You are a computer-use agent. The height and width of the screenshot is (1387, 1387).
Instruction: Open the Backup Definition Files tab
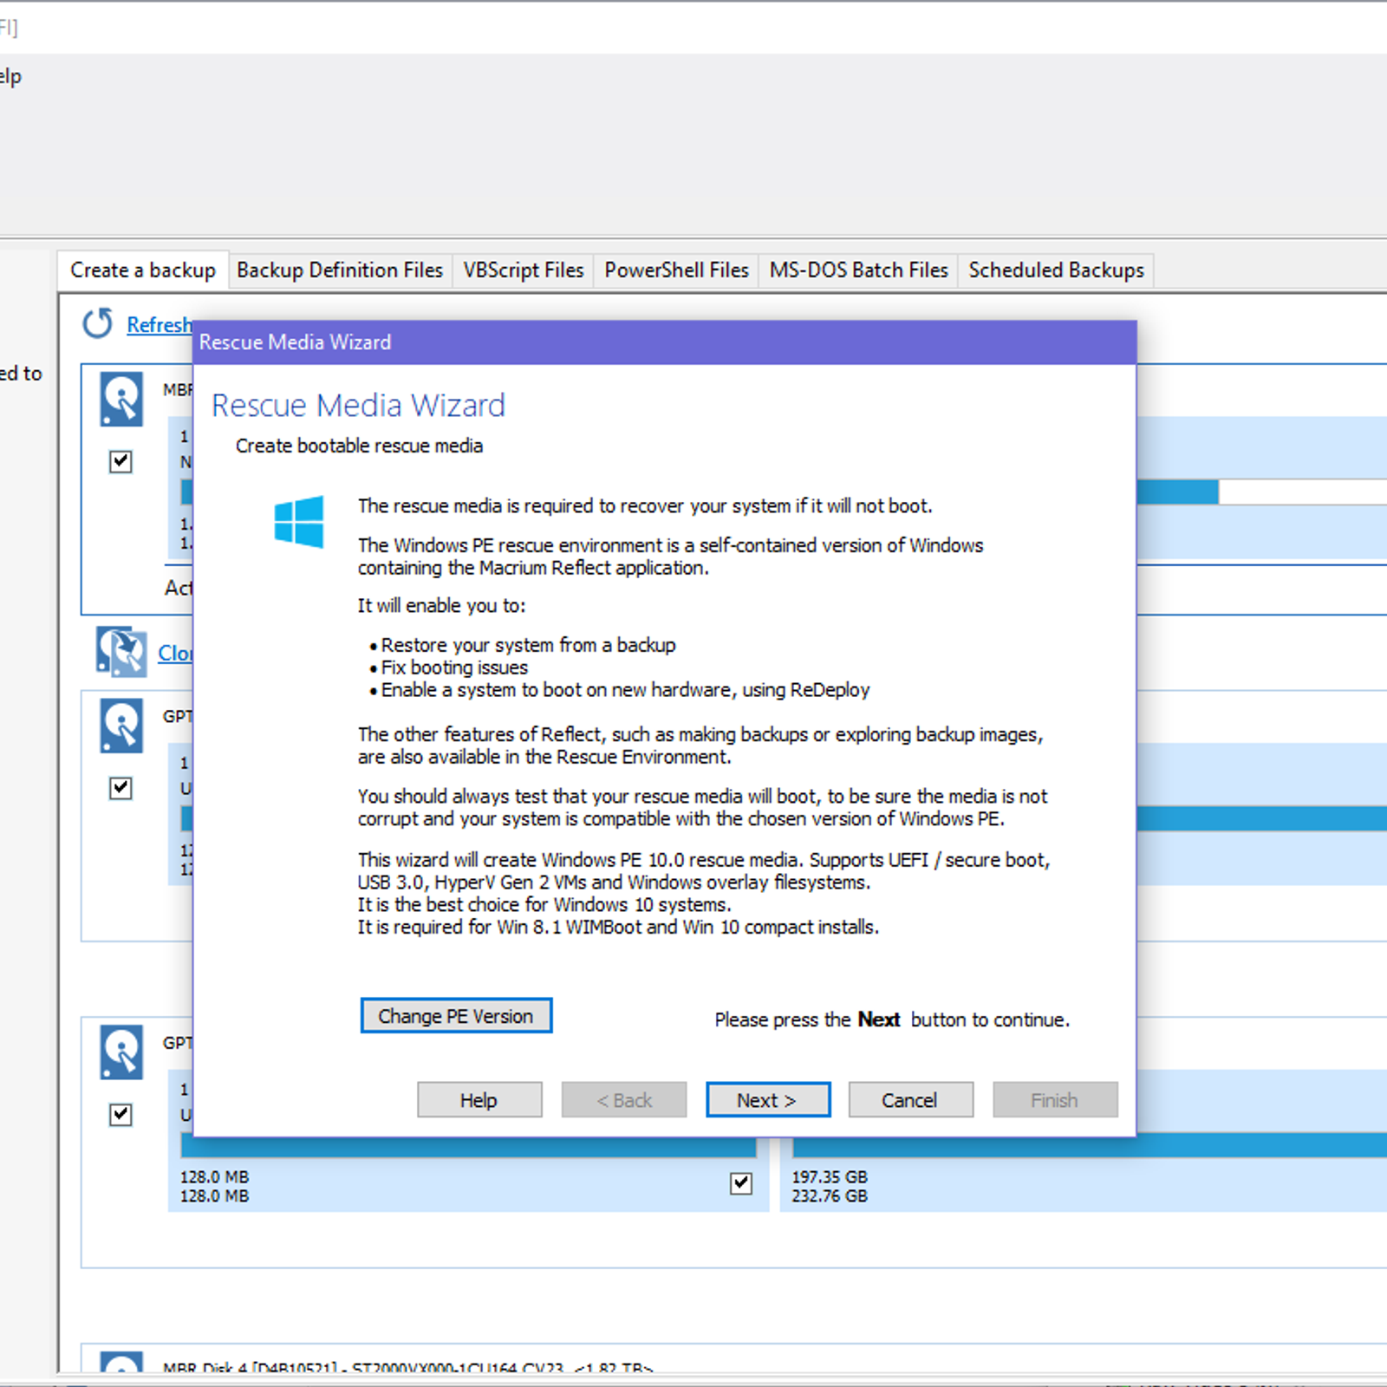pos(340,270)
